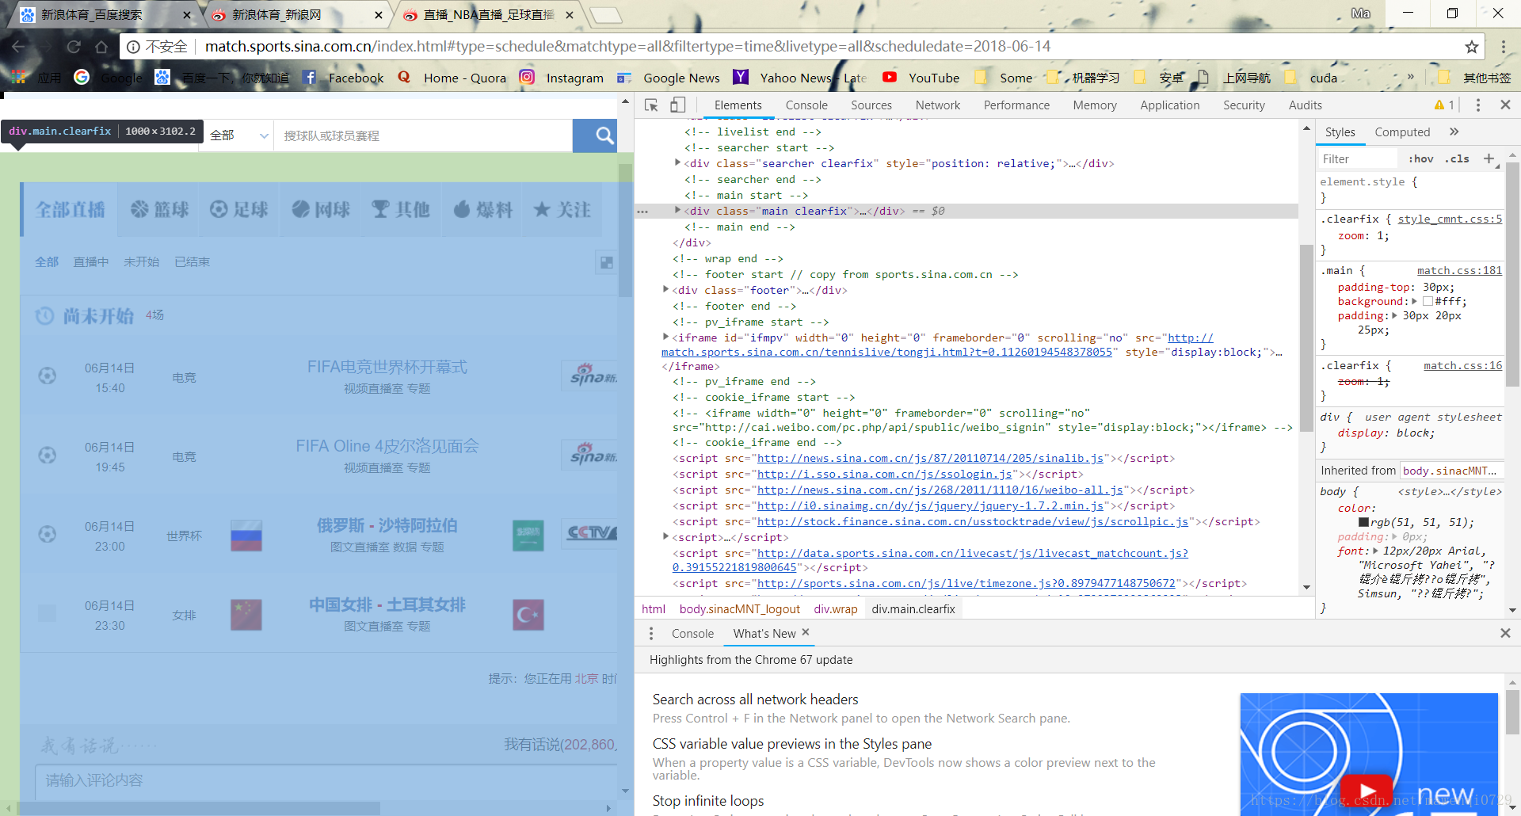Switch to the Sources tab

[871, 105]
